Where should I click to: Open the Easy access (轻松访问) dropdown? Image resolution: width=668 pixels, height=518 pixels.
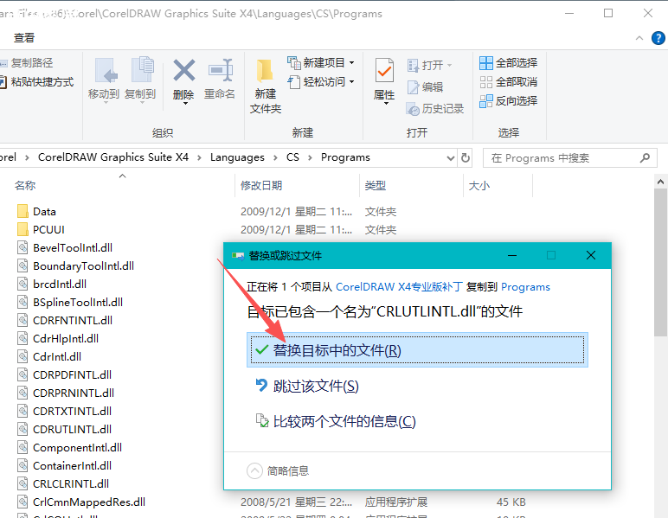coord(321,81)
